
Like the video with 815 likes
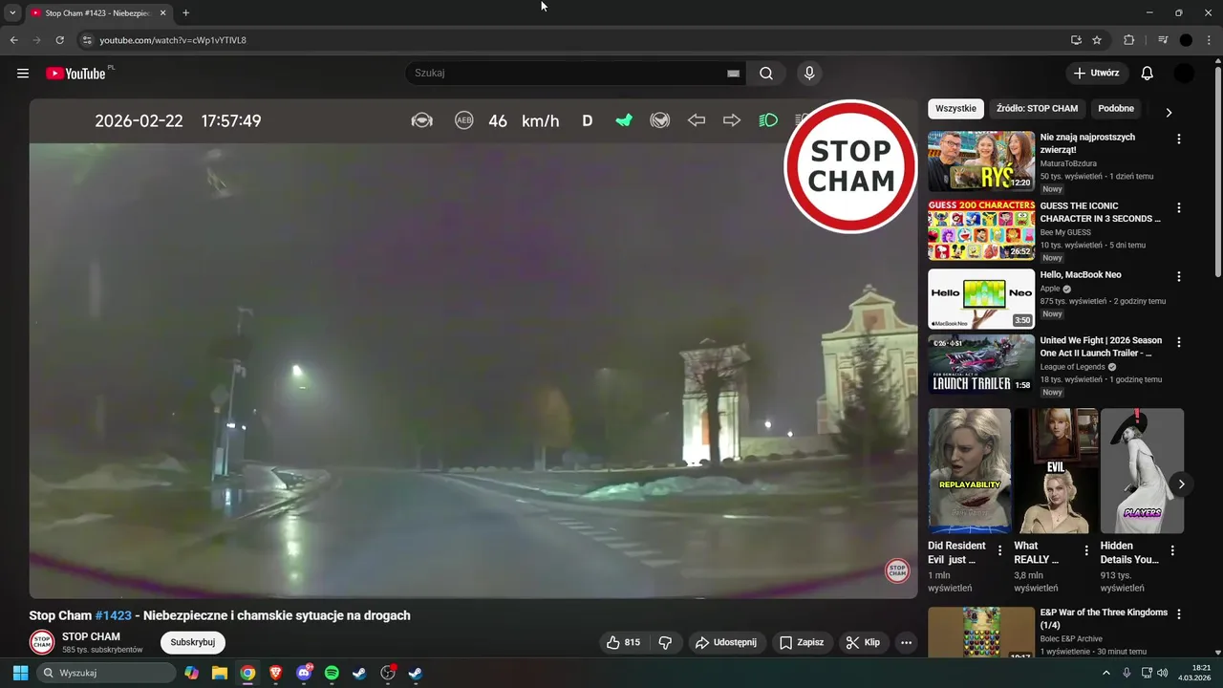[623, 642]
